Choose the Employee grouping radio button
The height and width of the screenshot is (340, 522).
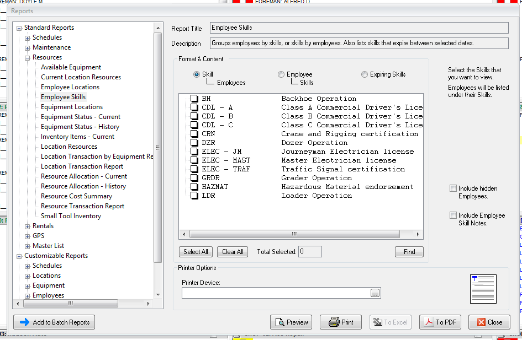point(281,74)
